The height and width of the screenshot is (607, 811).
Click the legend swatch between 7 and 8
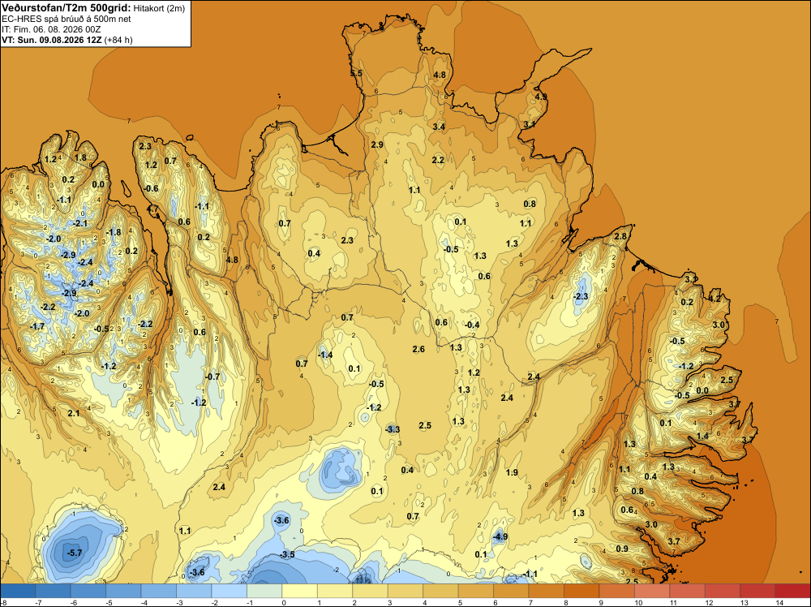click(x=546, y=591)
